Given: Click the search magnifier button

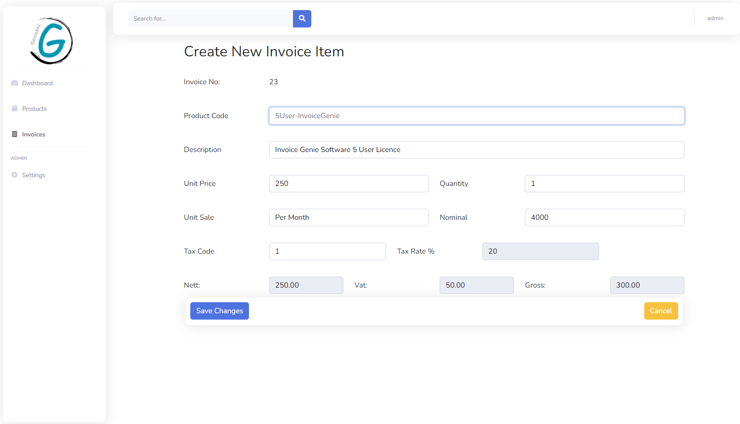Looking at the screenshot, I should click(302, 19).
